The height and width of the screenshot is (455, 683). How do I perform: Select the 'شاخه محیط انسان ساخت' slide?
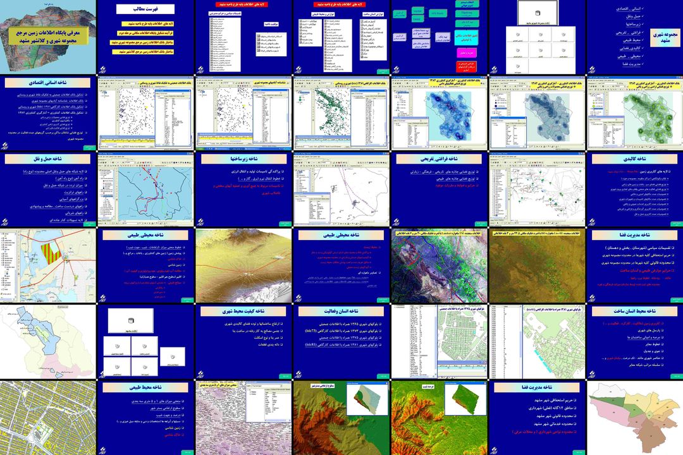[635, 342]
